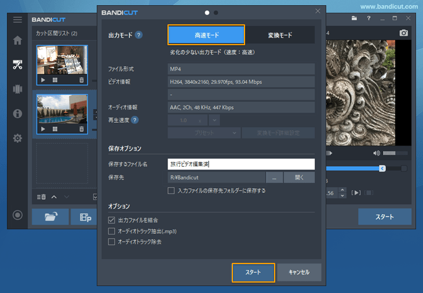Close the output dialog with X
The height and width of the screenshot is (293, 423).
point(318,11)
